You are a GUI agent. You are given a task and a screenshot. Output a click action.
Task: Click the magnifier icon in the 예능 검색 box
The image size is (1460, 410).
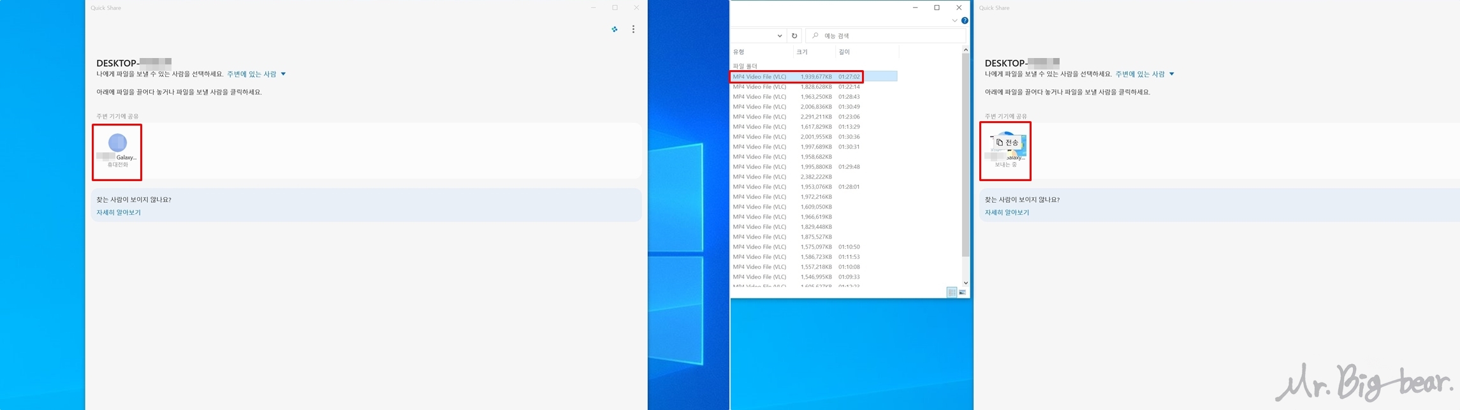click(x=815, y=36)
